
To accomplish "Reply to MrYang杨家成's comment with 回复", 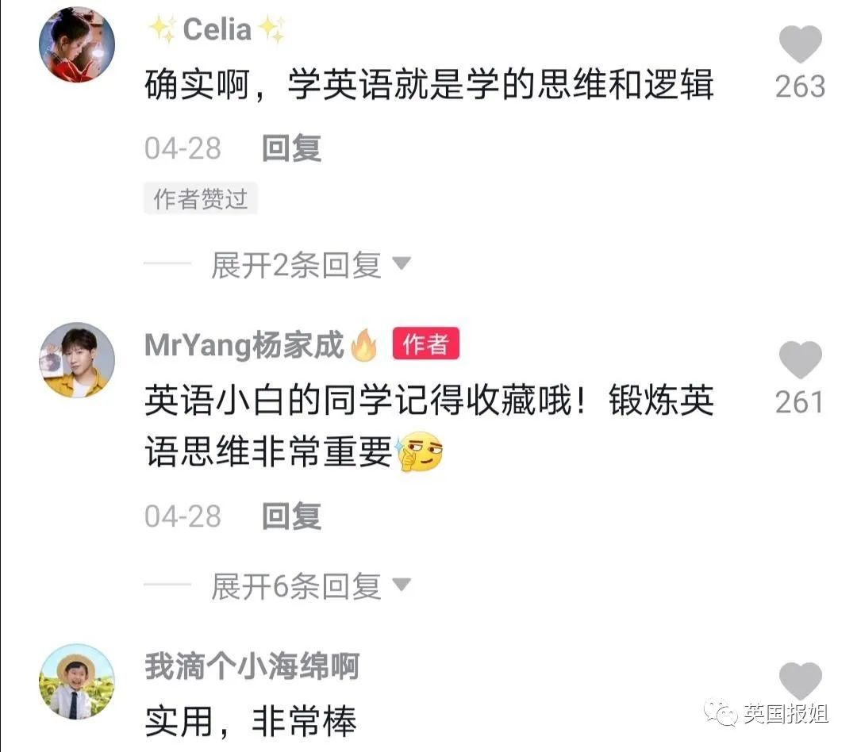I will coord(291,516).
